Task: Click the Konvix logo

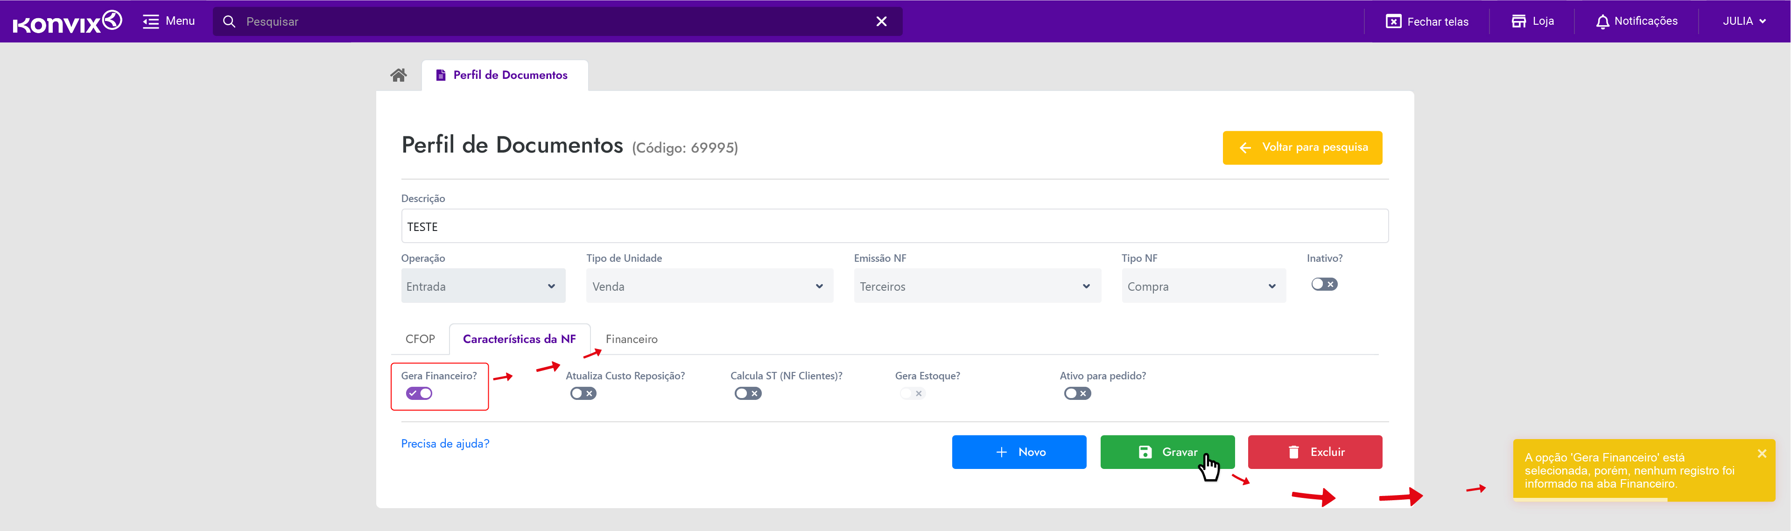Action: pos(67,21)
